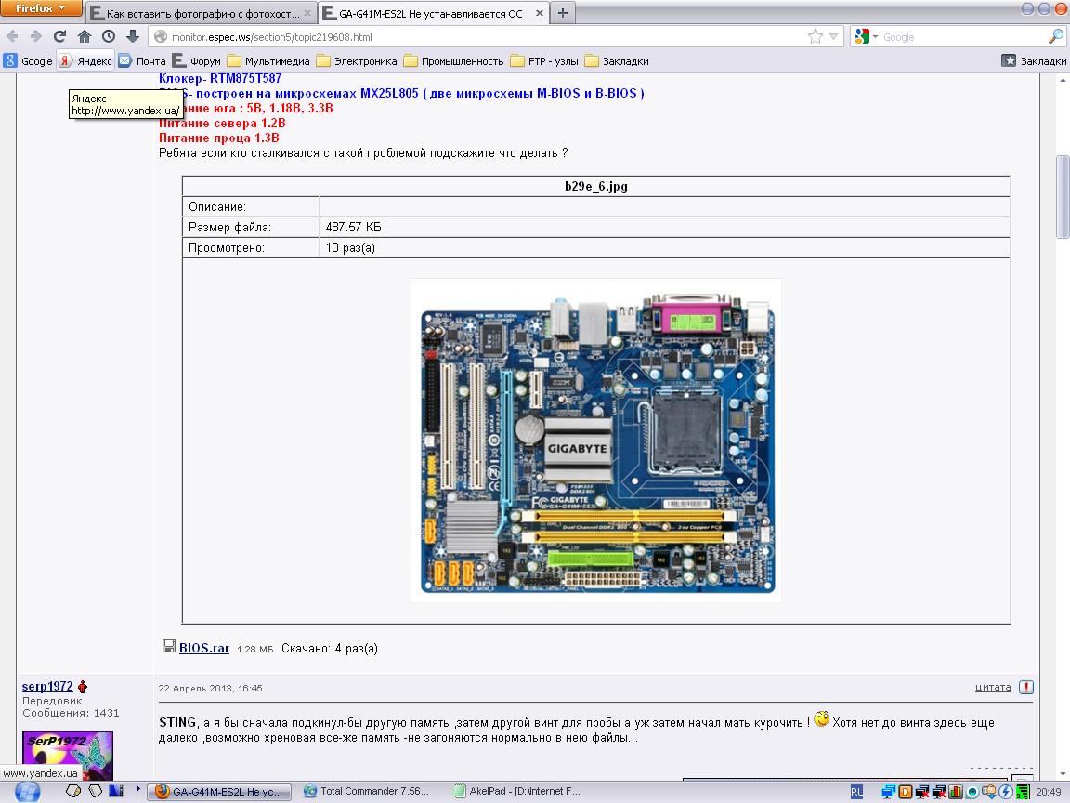Open the URL bar history dropdown

[x=834, y=36]
